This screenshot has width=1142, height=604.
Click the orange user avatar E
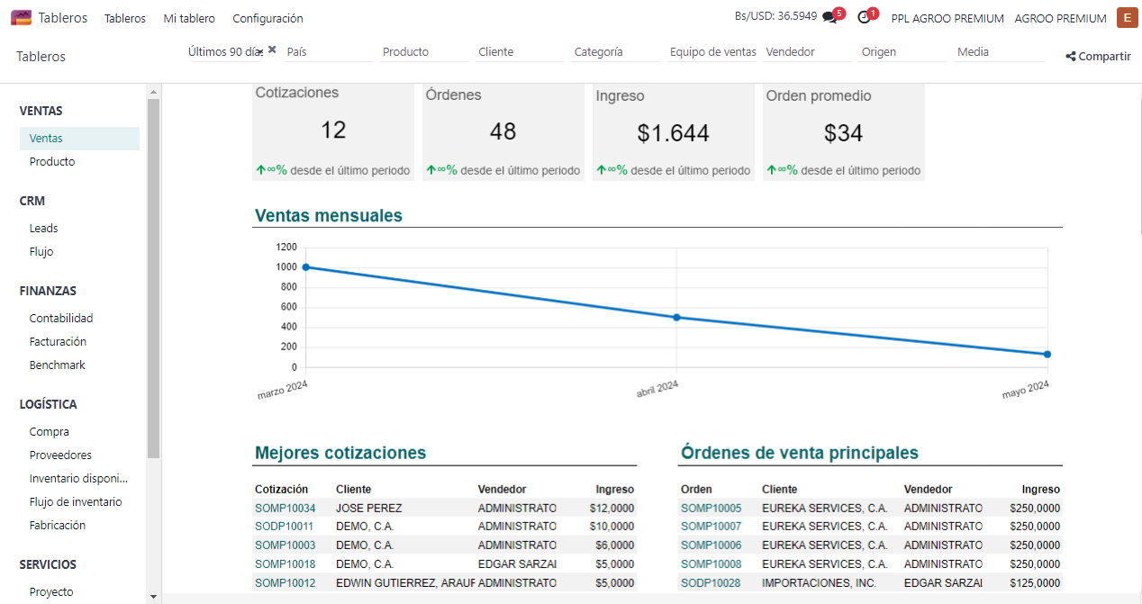pyautogui.click(x=1127, y=17)
